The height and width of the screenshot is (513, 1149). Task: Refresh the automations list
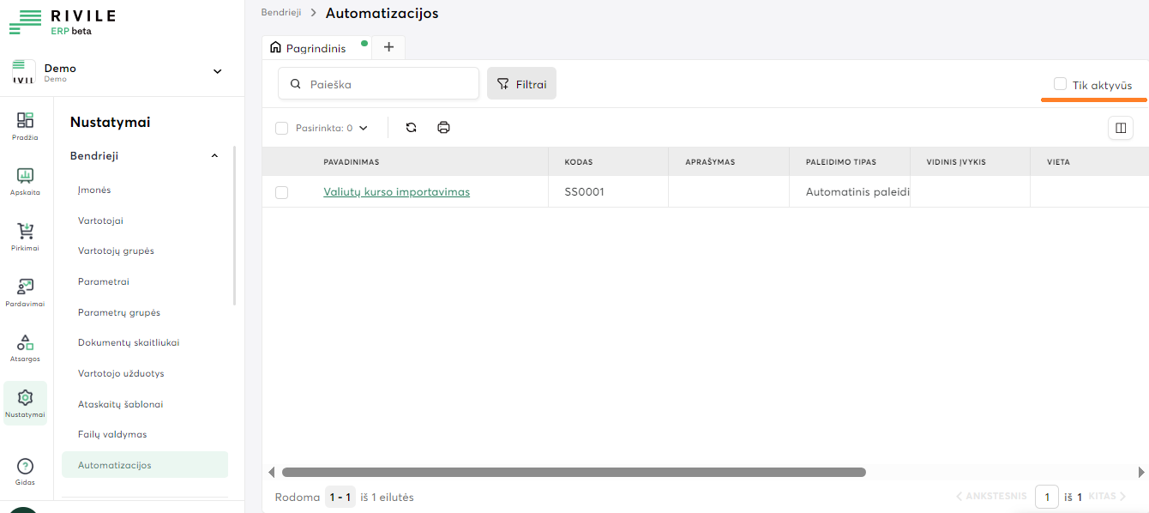[411, 128]
